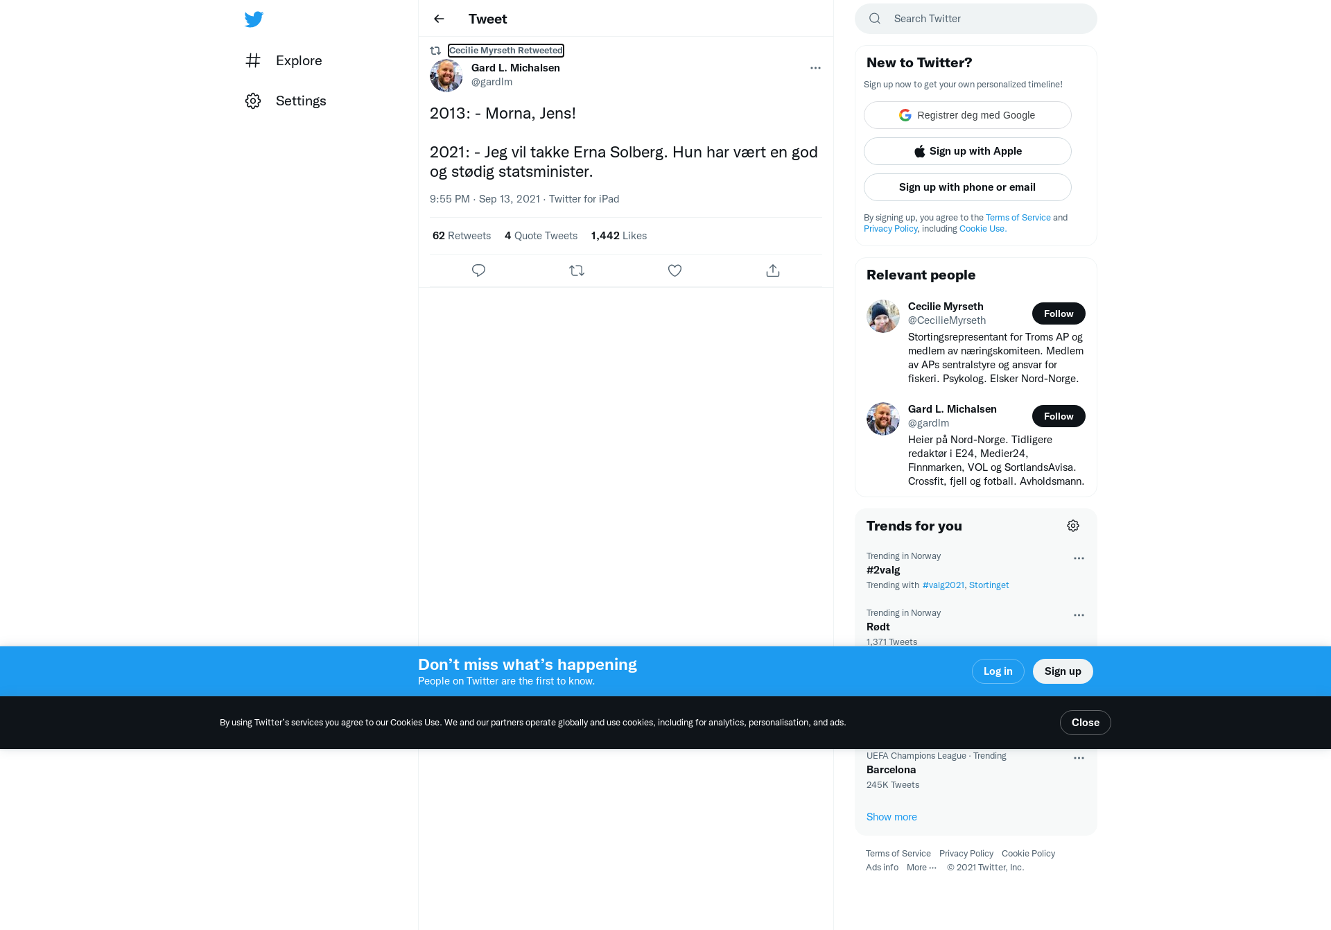Reply to the tweet using the speech bubble icon
The width and height of the screenshot is (1331, 930).
click(x=478, y=270)
